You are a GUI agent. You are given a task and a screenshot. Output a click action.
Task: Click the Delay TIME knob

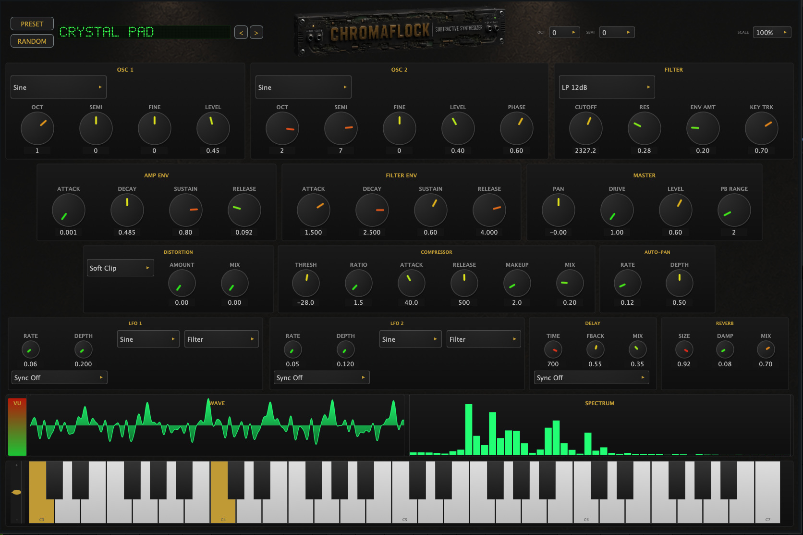click(553, 349)
